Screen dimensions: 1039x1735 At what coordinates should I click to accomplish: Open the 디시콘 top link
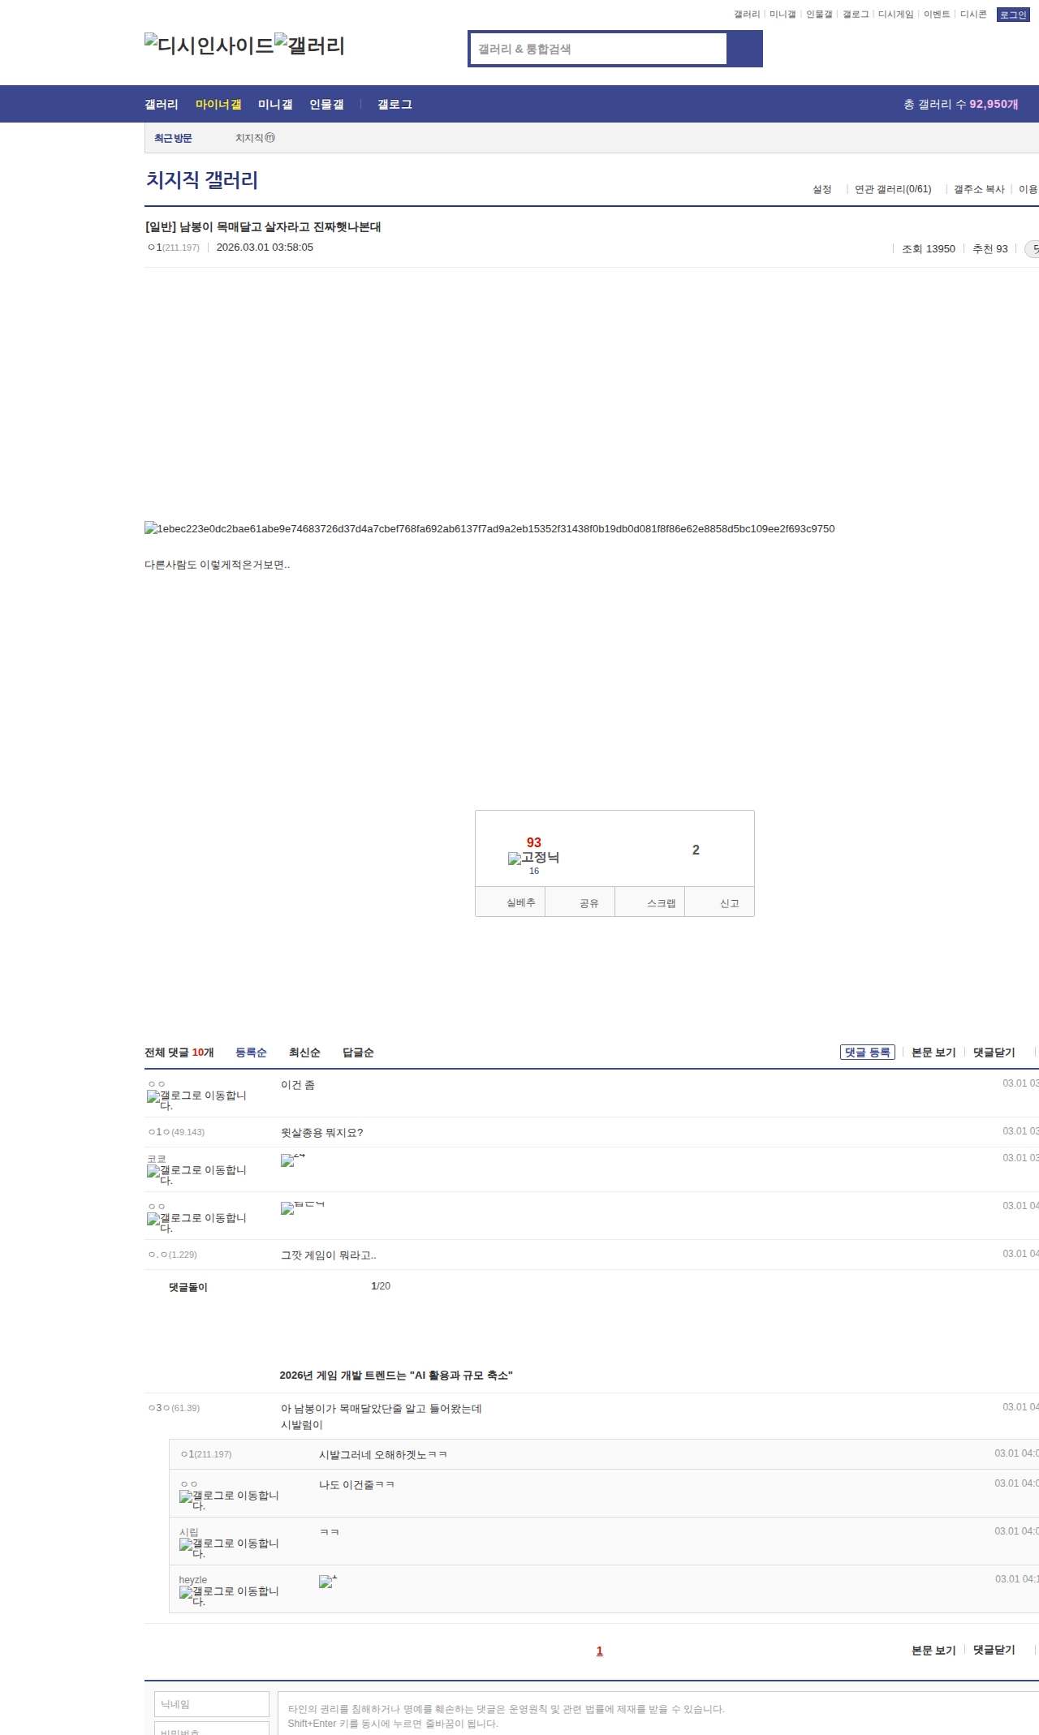tap(973, 15)
